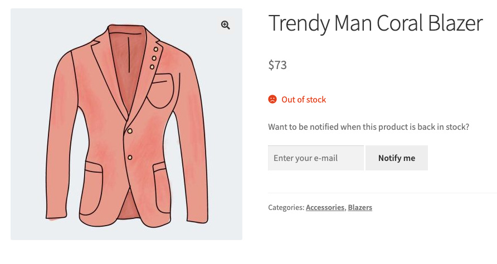Click the three small lapel buttons on blazer
Viewport: 497px width, 264px height.
154,58
